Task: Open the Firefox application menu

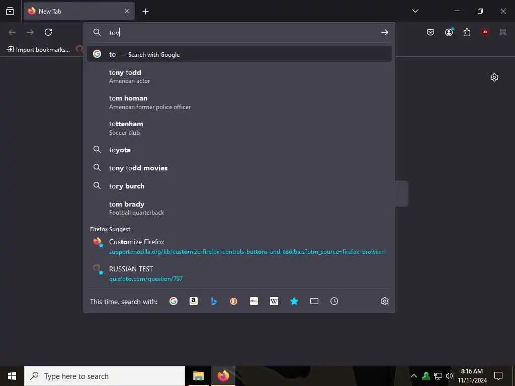Action: point(503,32)
